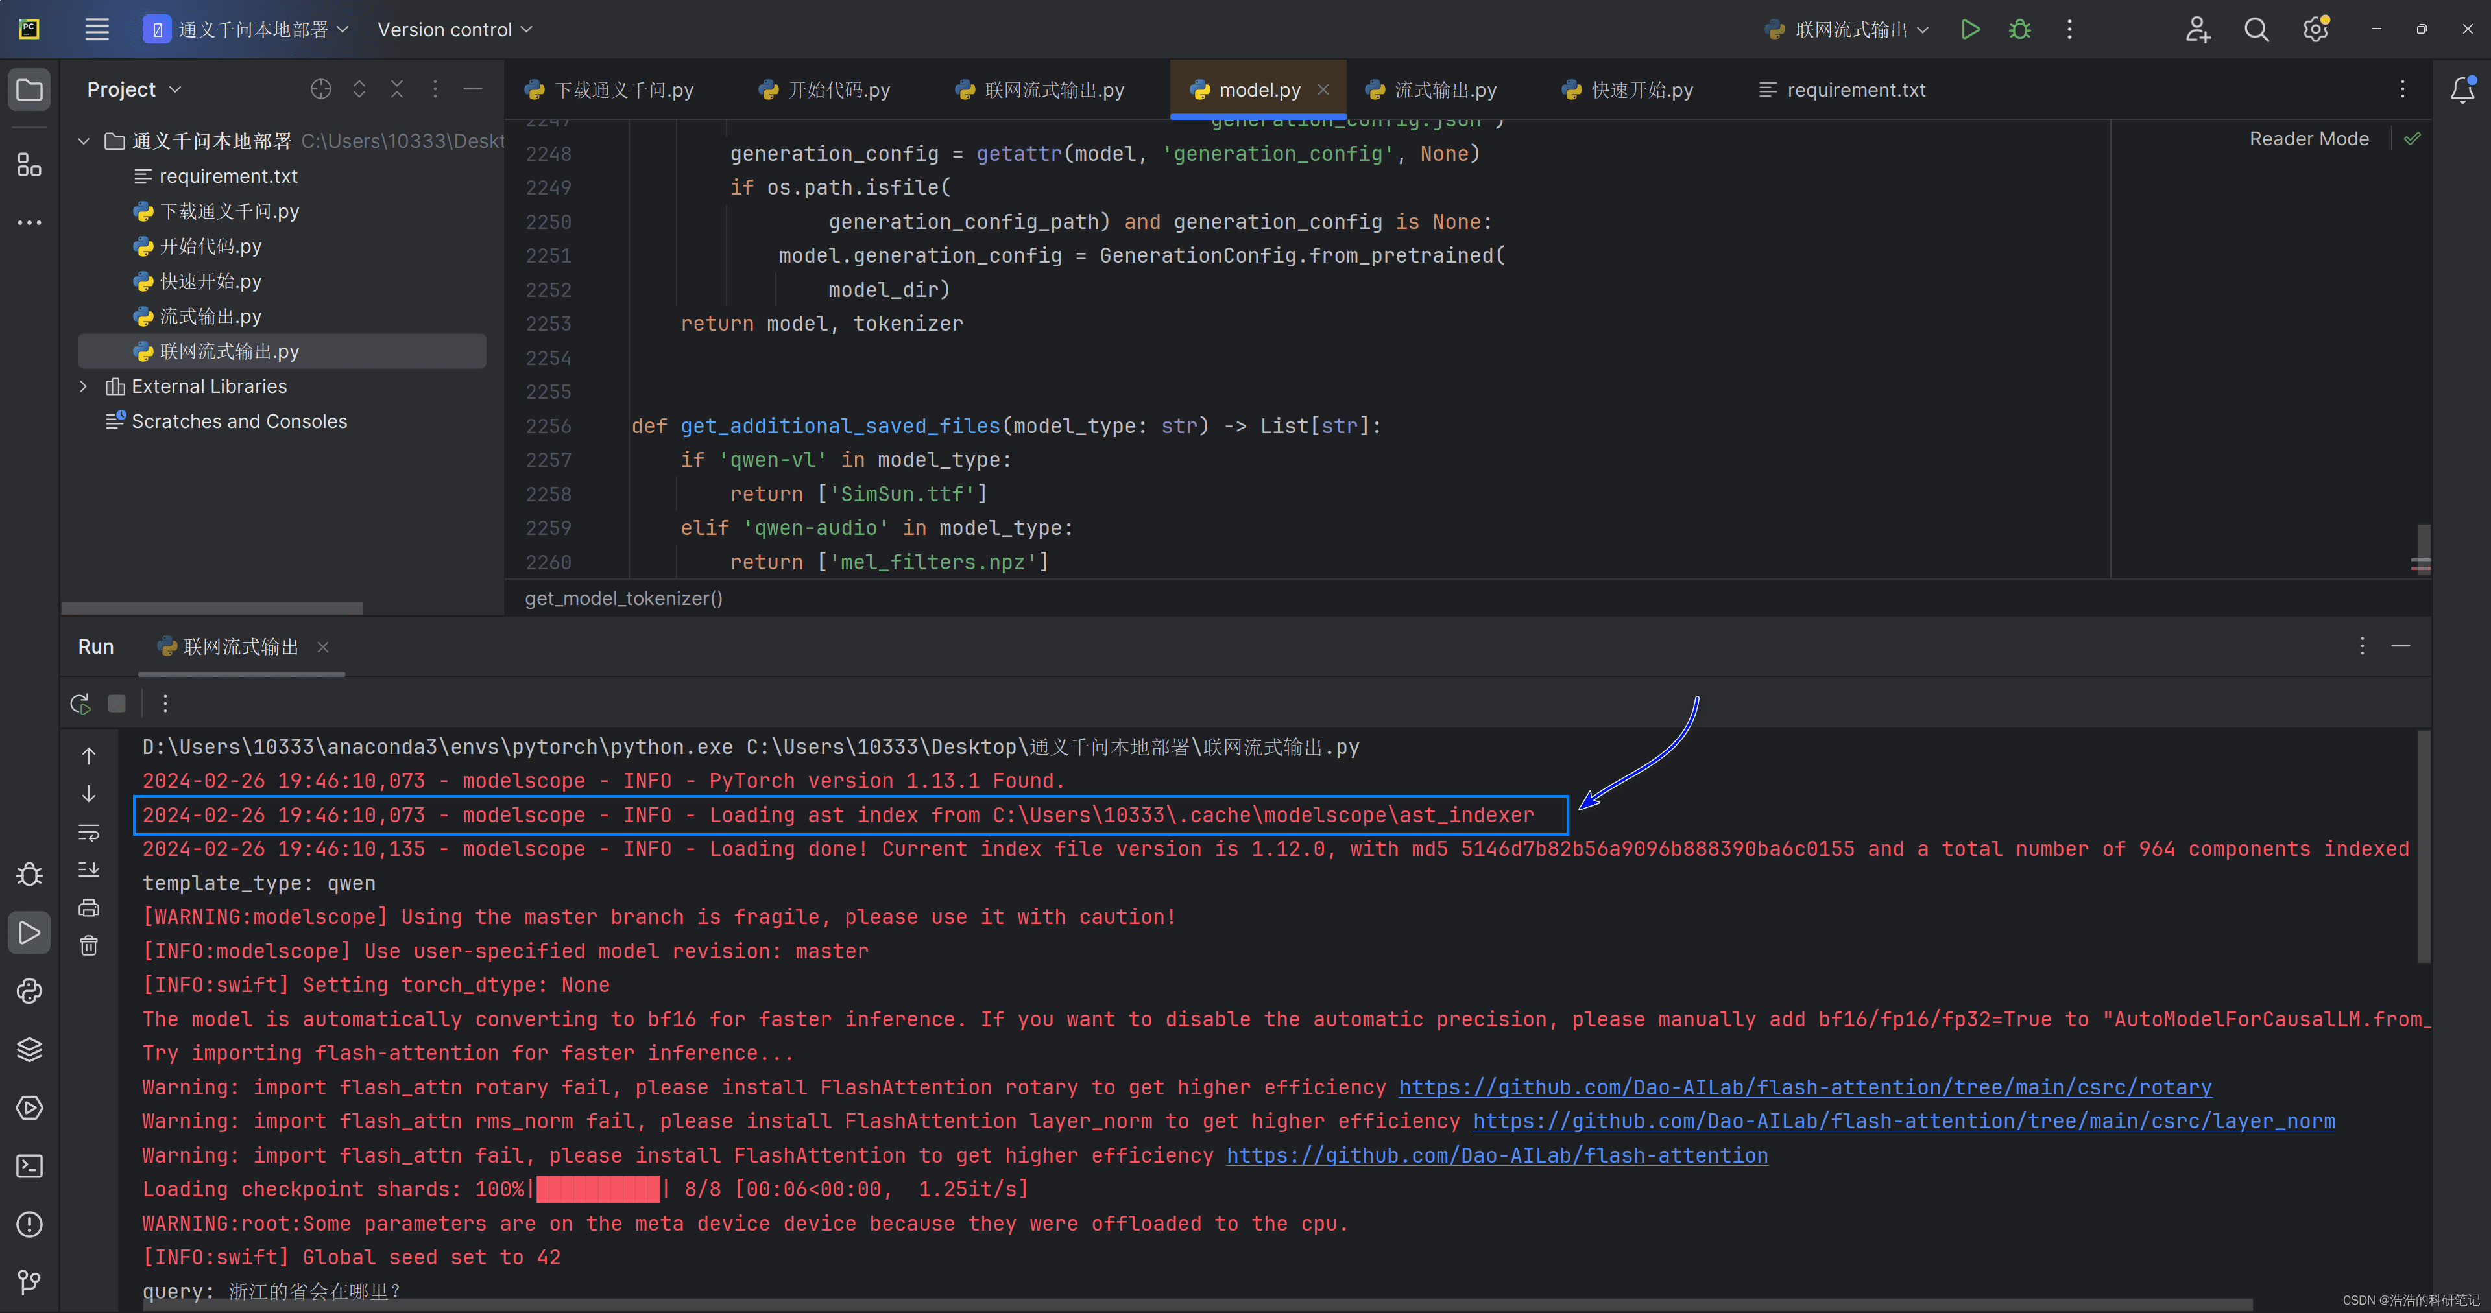The image size is (2491, 1313).
Task: Open the Terminal tool window
Action: 29,1166
